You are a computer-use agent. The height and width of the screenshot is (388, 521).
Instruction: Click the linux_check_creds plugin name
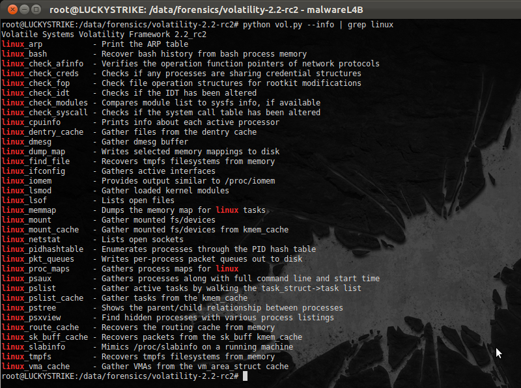click(x=40, y=74)
